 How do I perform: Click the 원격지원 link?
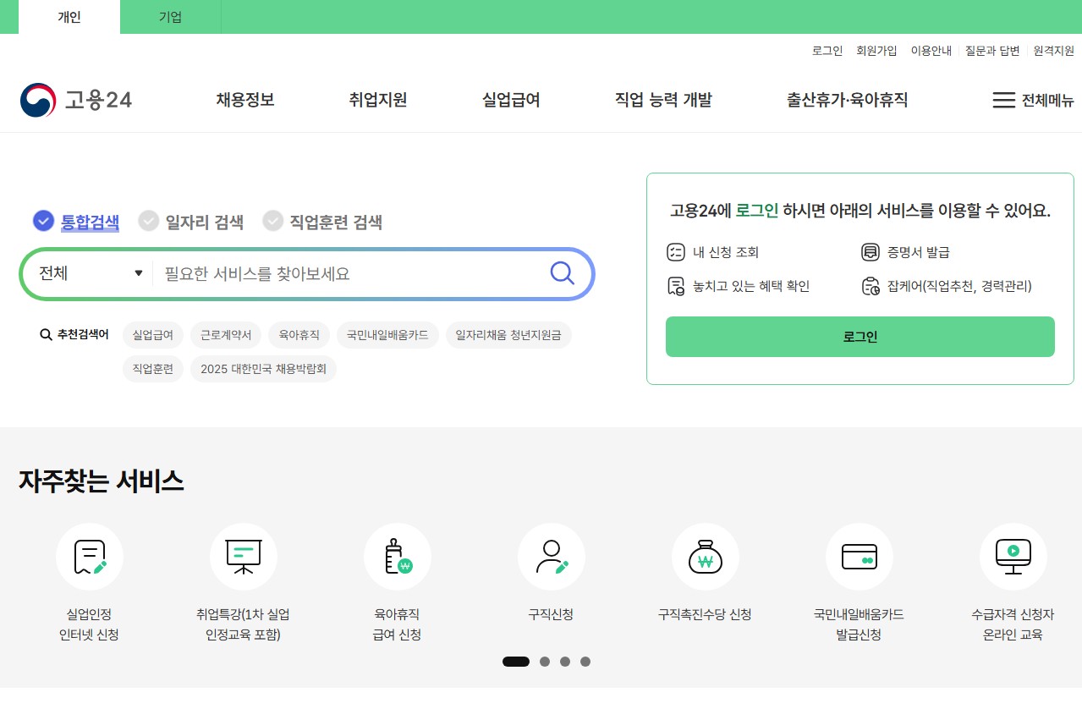click(1054, 51)
